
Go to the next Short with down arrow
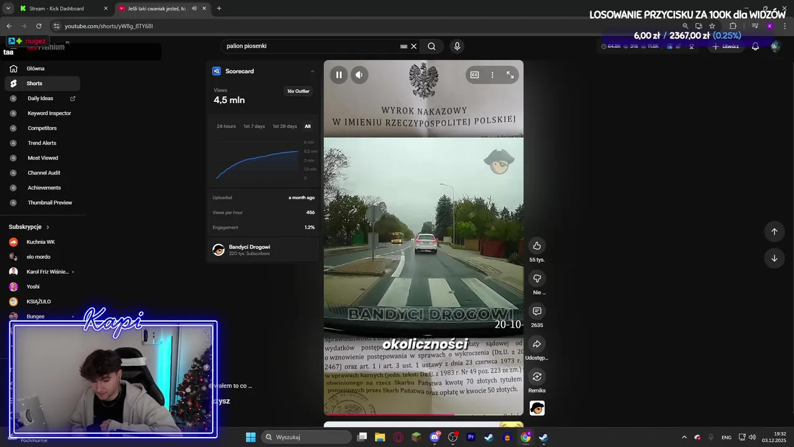tap(774, 258)
